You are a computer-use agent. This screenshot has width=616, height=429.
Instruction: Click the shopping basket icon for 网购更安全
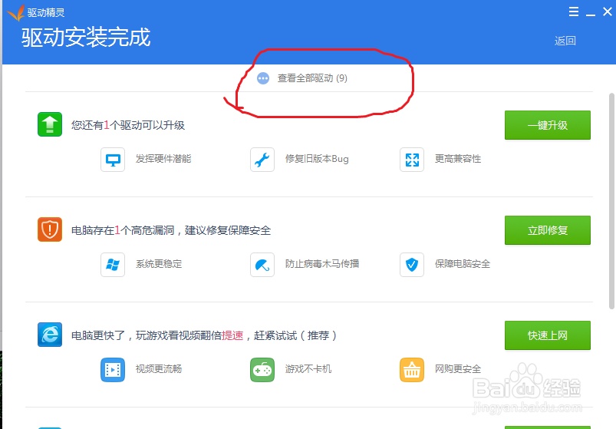412,370
